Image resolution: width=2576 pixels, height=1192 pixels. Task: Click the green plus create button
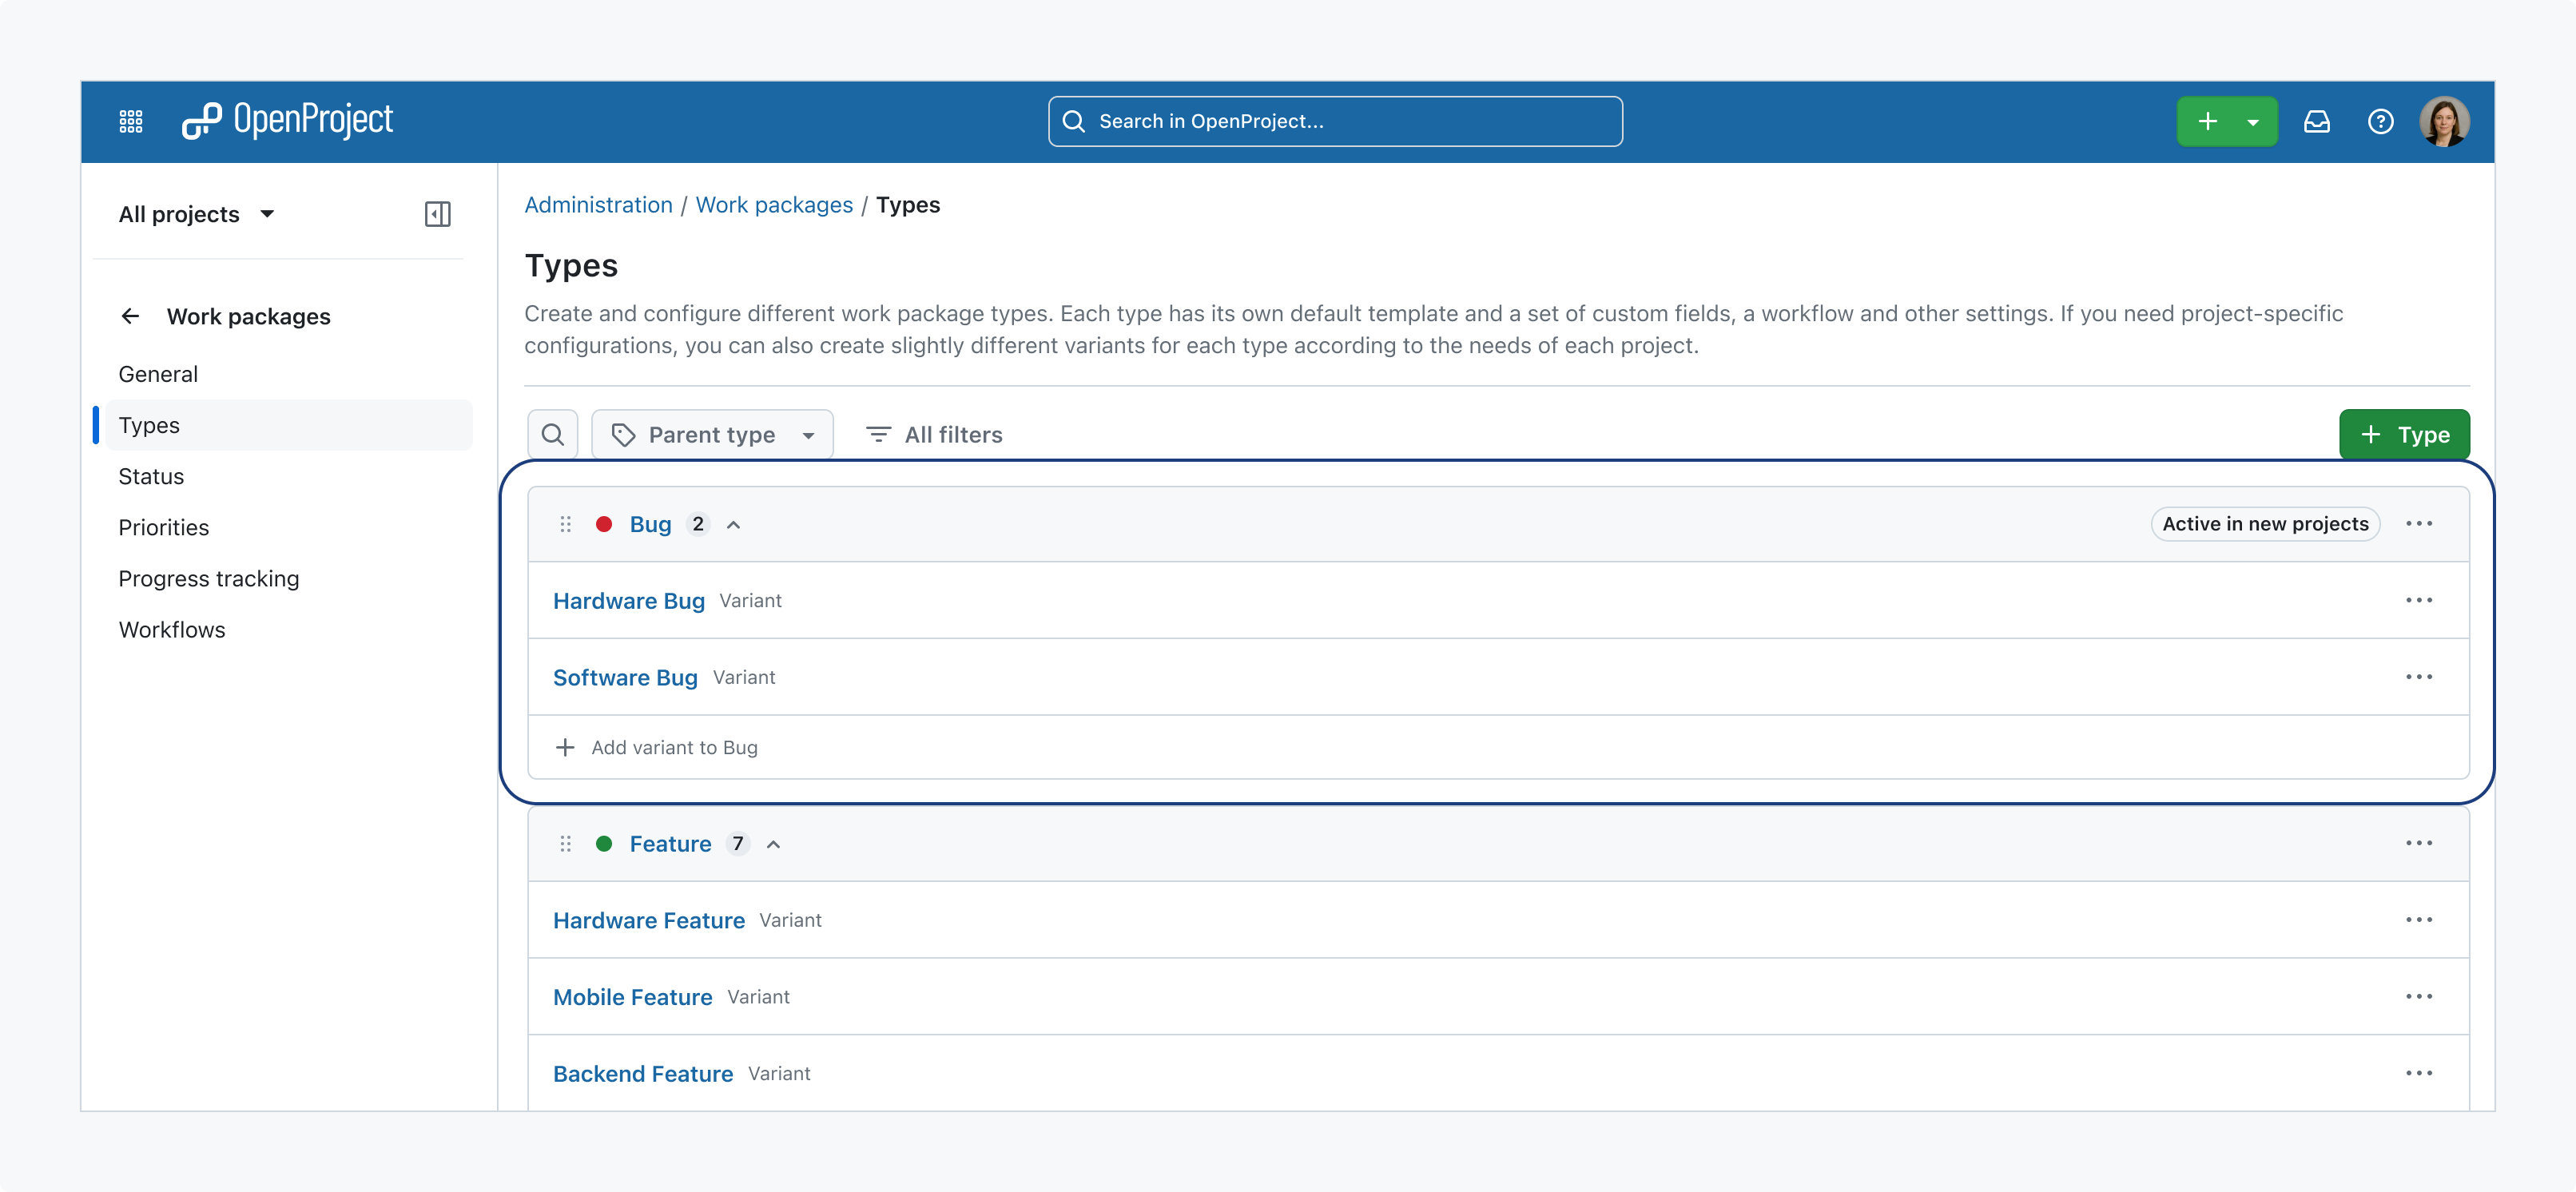[x=2207, y=121]
